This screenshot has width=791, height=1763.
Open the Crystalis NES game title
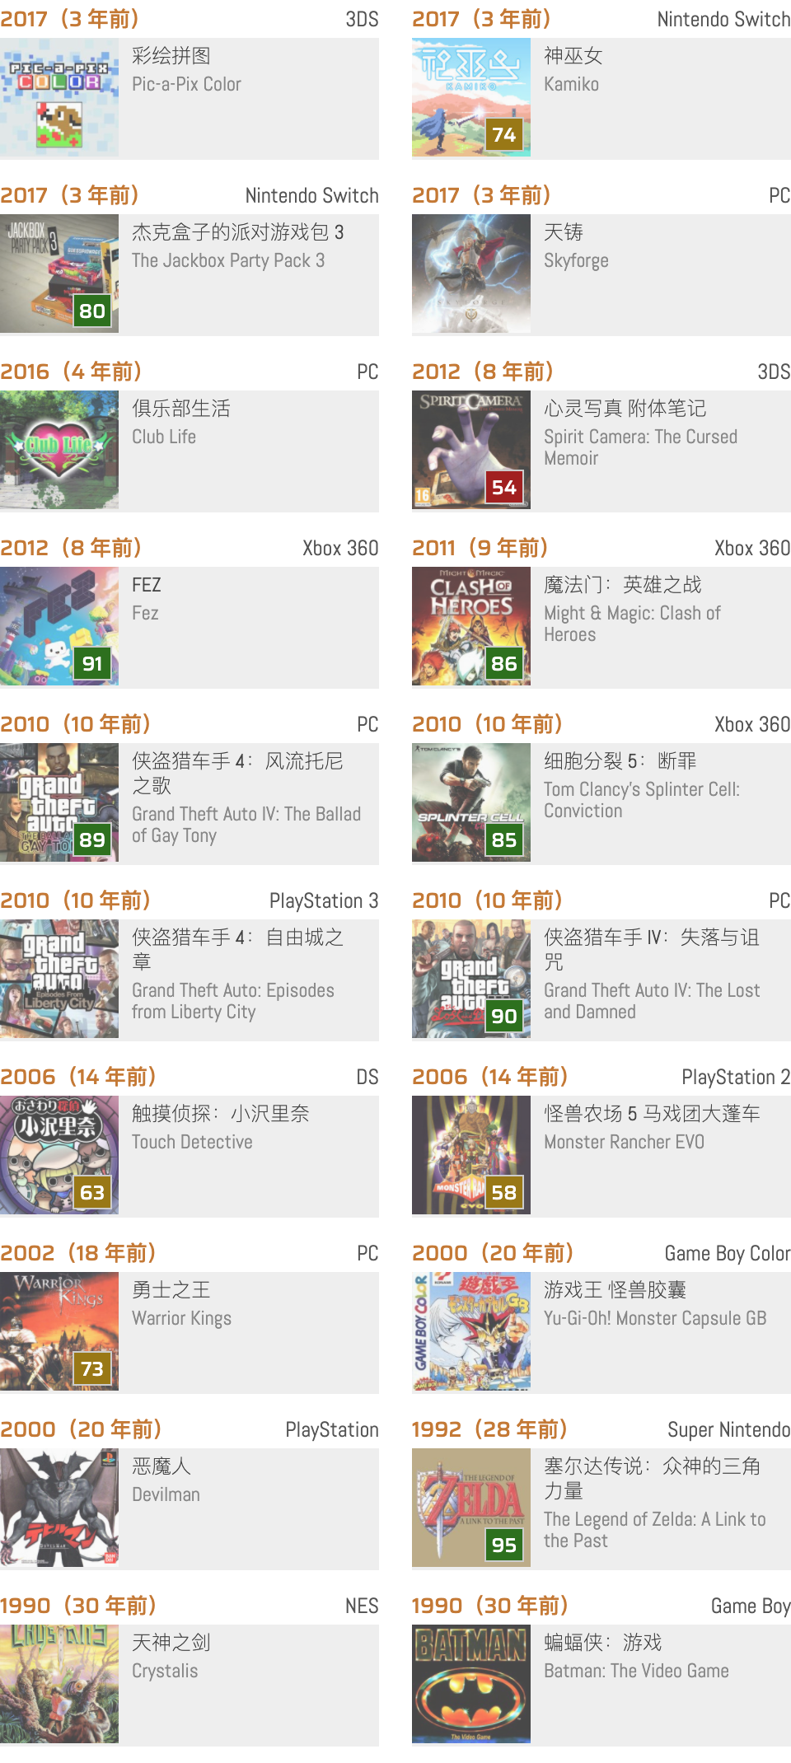coord(165,1671)
